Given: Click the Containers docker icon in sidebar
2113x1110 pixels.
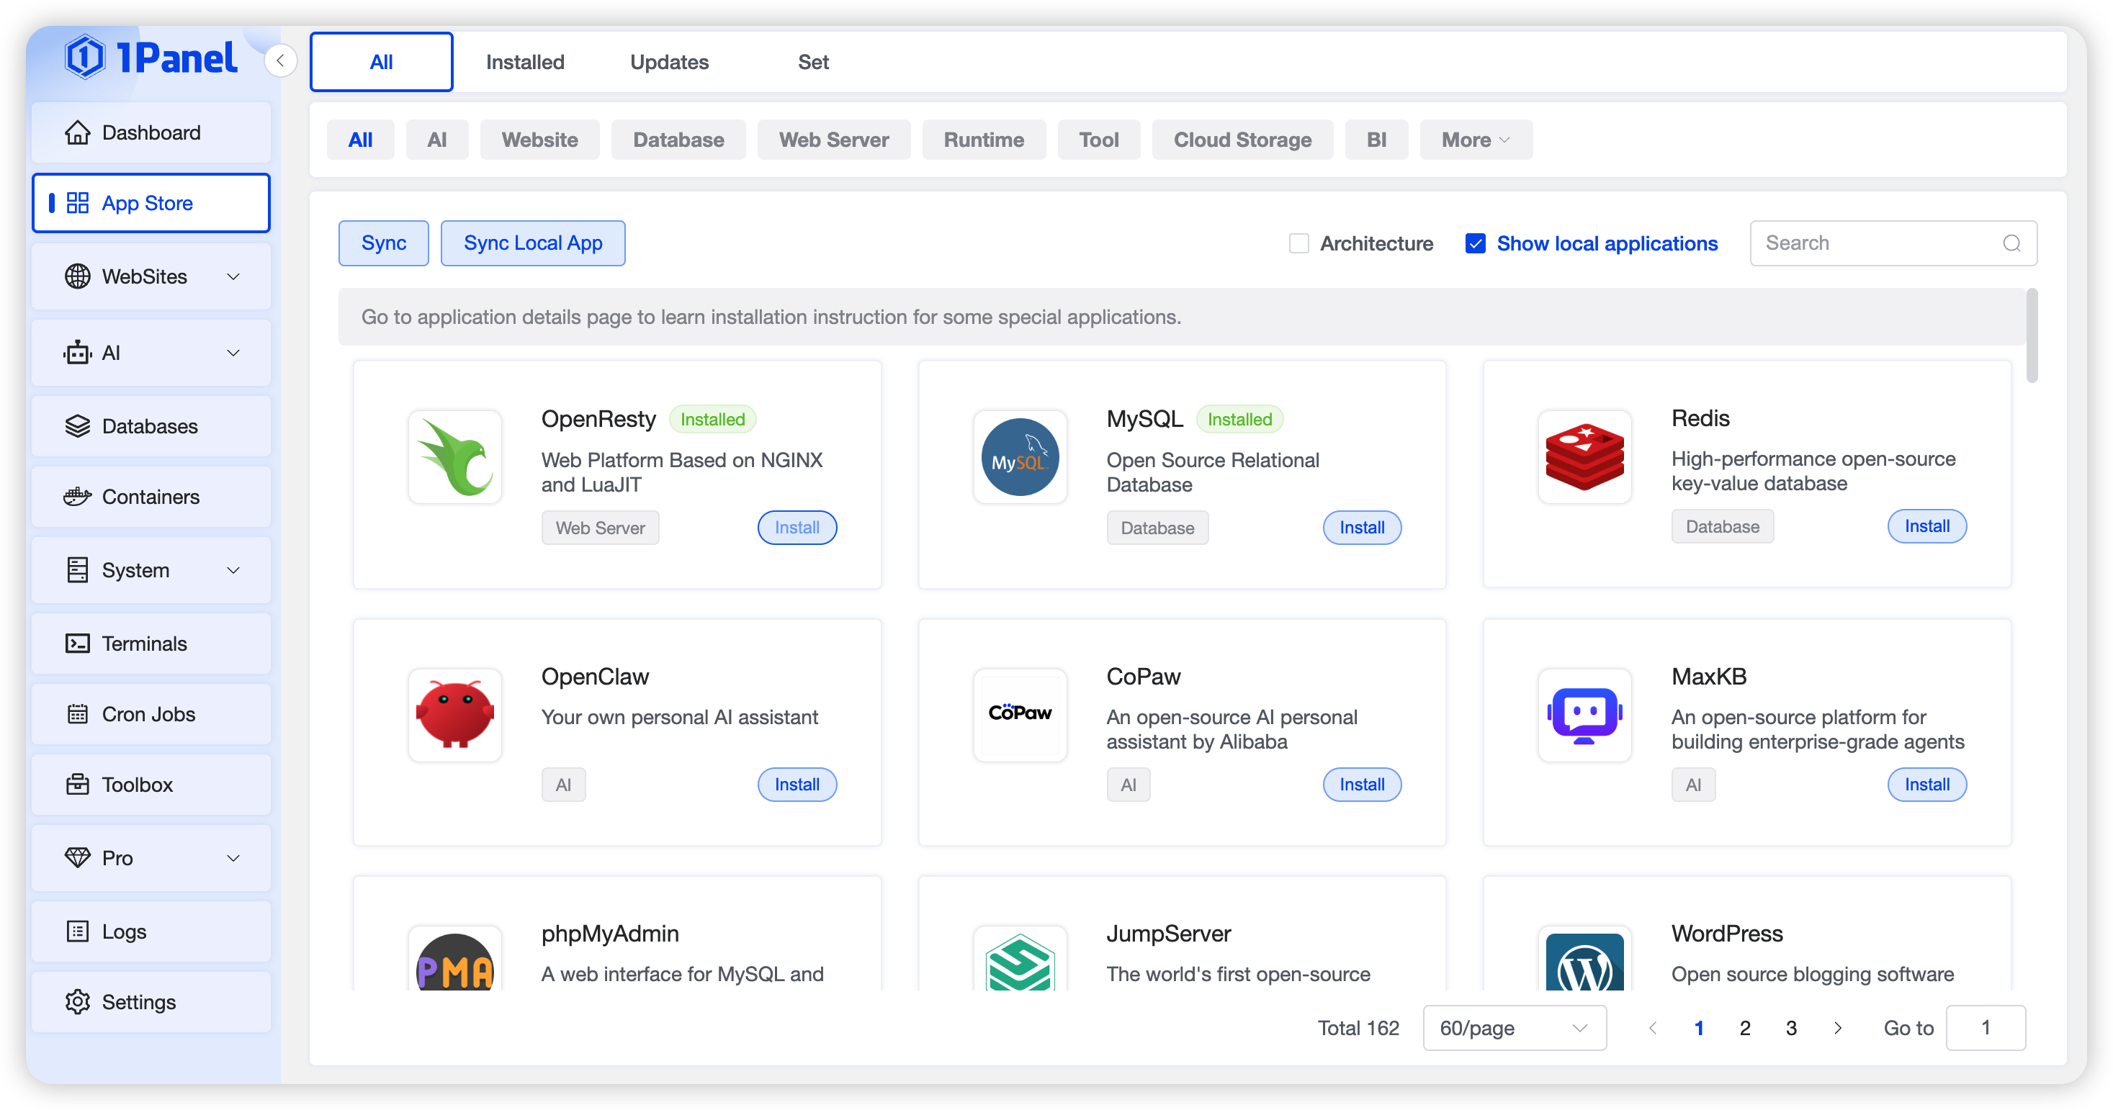Looking at the screenshot, I should (77, 497).
